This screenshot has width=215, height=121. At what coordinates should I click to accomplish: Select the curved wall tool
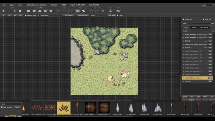point(64,11)
